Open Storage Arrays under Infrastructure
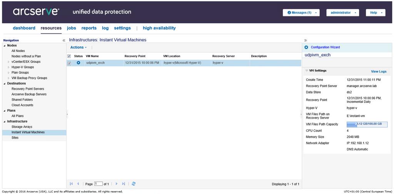This screenshot has width=394, height=194. coord(22,127)
